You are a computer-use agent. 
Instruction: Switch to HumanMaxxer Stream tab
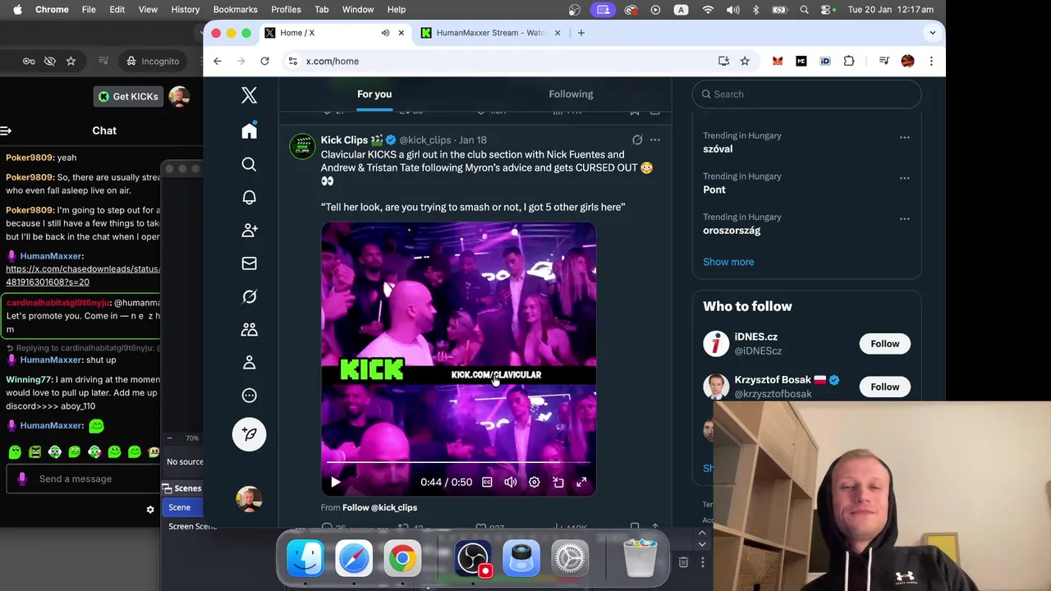491,33
